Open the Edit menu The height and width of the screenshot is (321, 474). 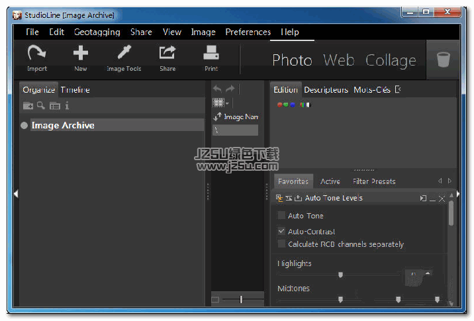(56, 32)
